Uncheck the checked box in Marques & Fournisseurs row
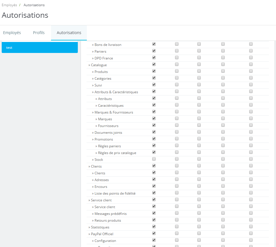Screen dimensions: 276x247 click(x=154, y=112)
